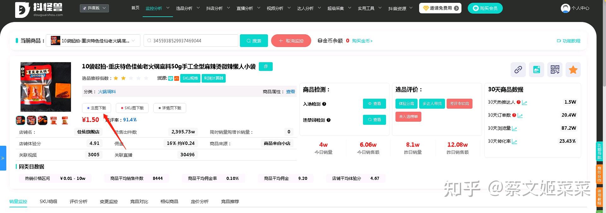Click the 邀请免费用 button

coord(440,8)
